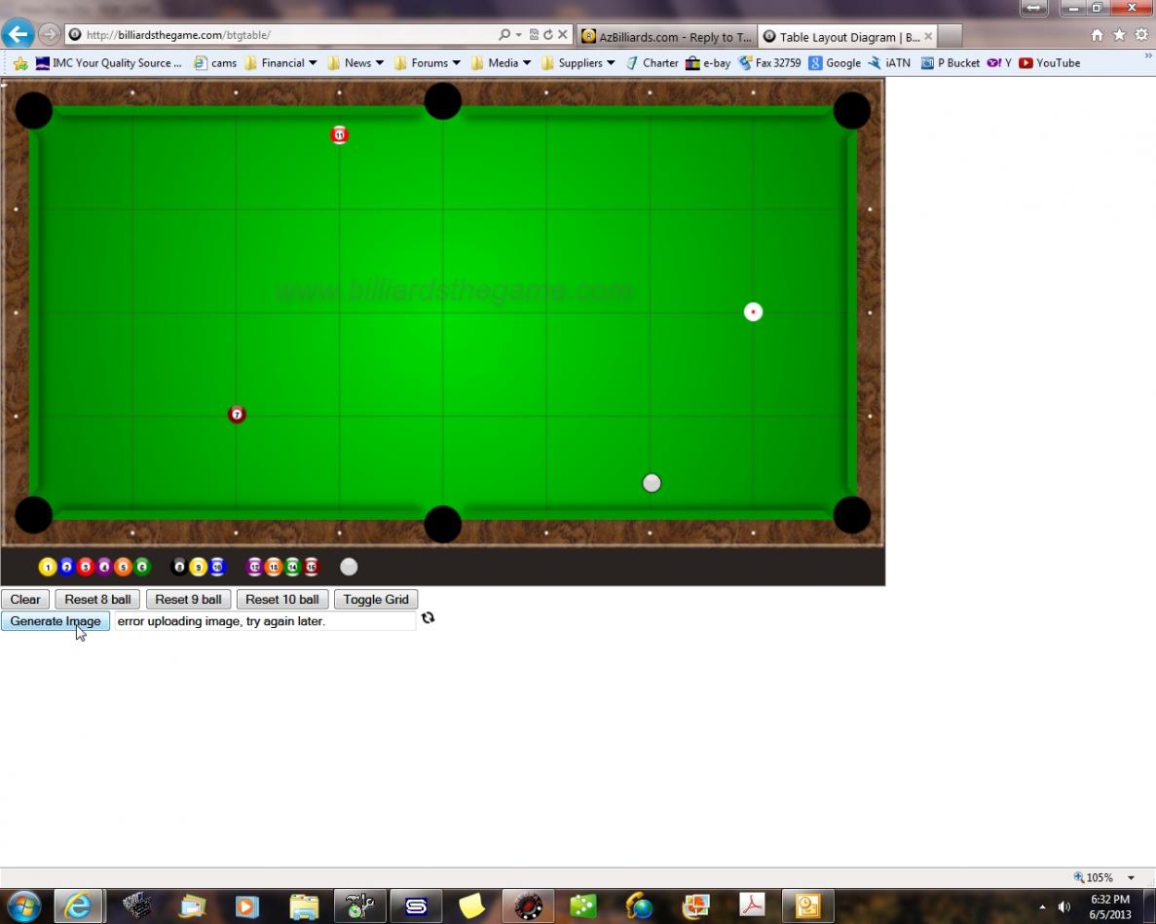1156x924 pixels.
Task: Click the refresh icon beside error message
Action: coord(428,618)
